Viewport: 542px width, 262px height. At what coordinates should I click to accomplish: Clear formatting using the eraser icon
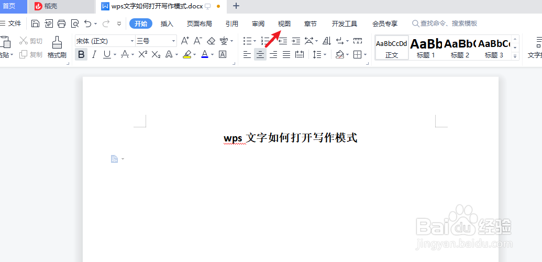click(211, 41)
